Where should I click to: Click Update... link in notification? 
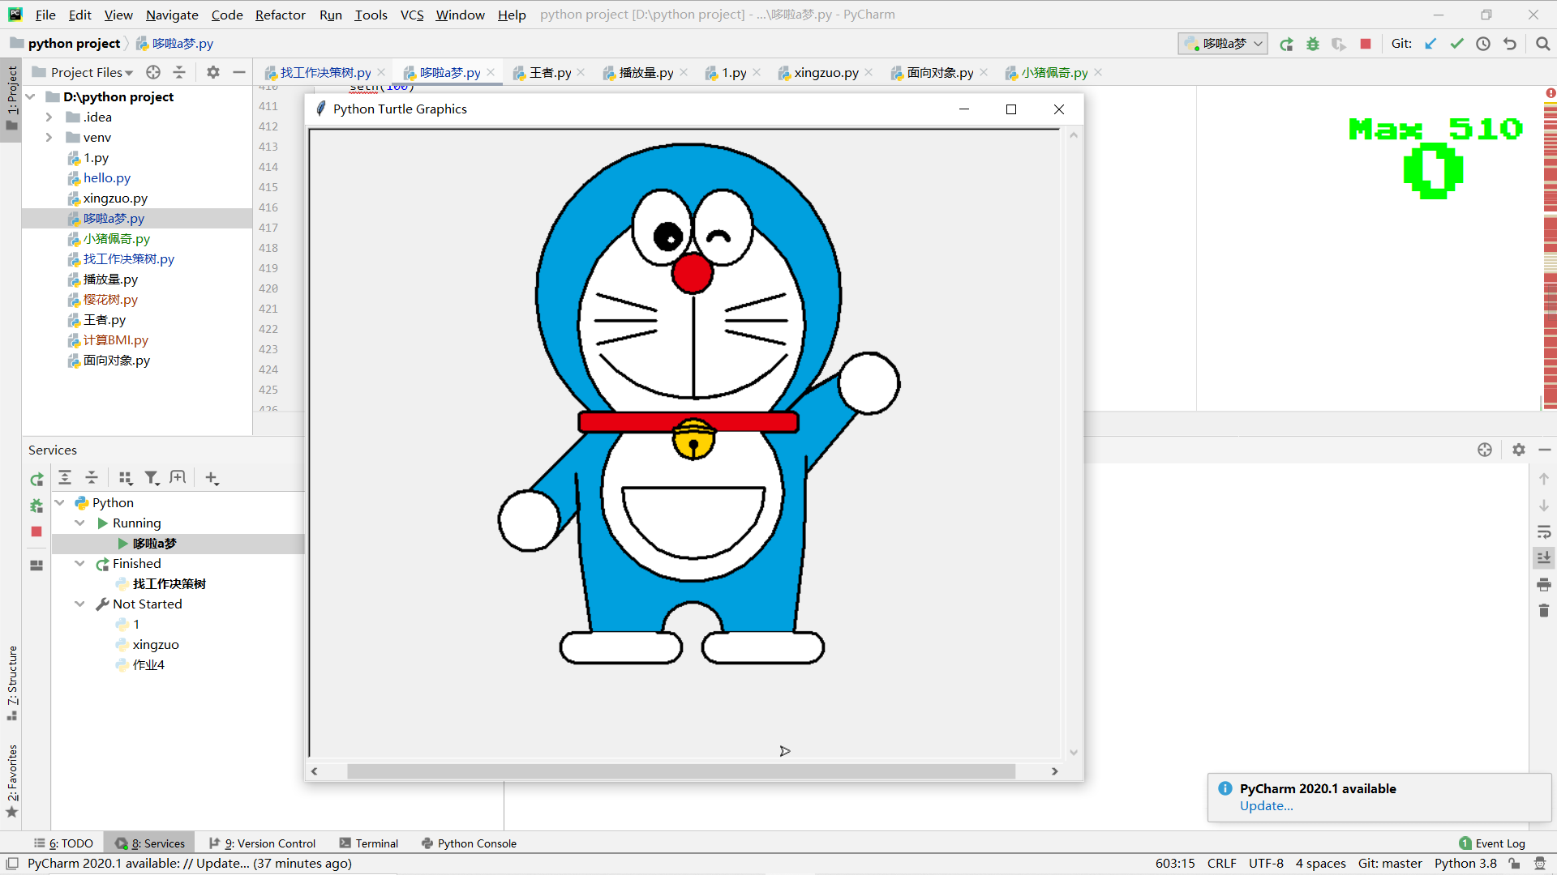[x=1266, y=806]
